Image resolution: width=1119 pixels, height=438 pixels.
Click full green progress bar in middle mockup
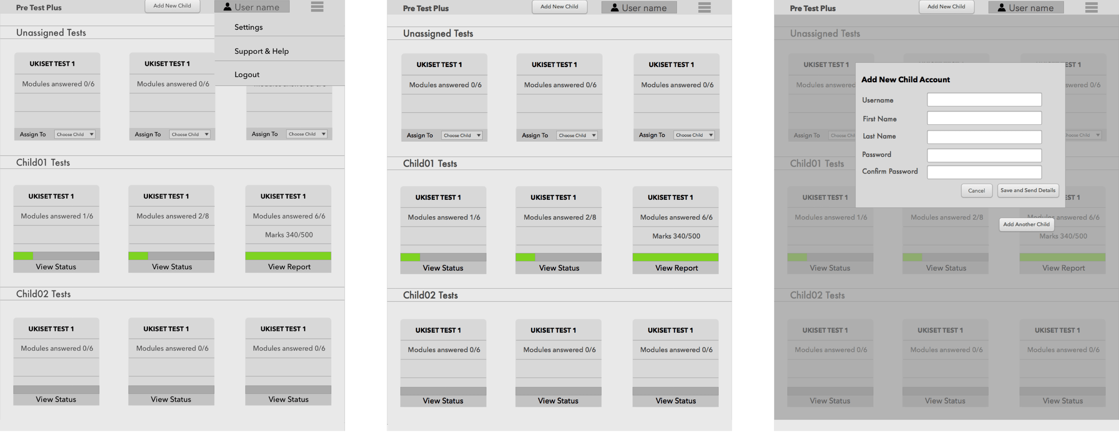coord(675,257)
